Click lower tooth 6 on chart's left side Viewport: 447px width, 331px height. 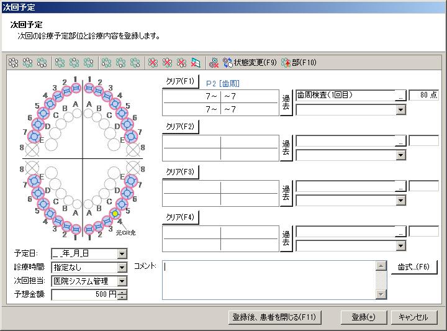pyautogui.click(x=38, y=193)
